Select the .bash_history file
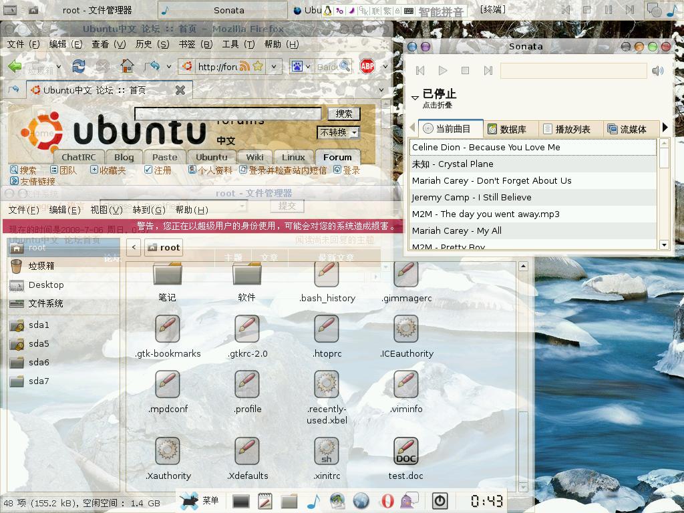 coord(327,283)
